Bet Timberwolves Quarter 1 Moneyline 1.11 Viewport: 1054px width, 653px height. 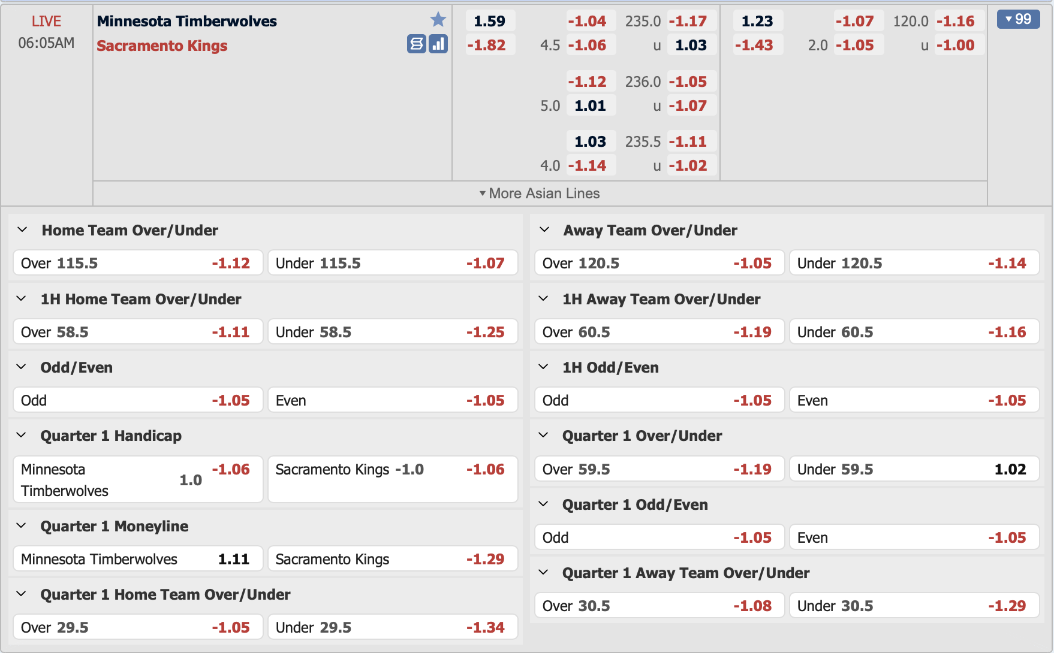[x=138, y=559]
